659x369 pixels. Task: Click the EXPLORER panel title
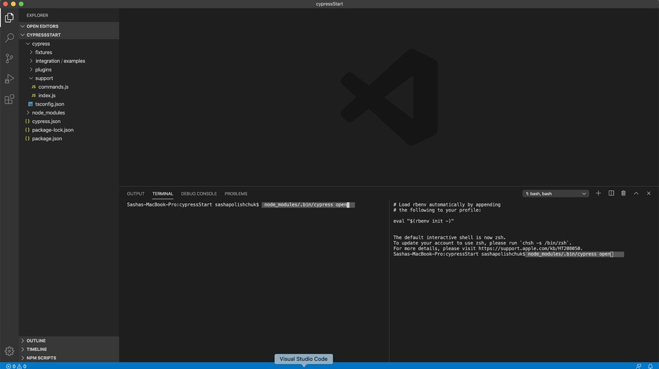coord(37,15)
